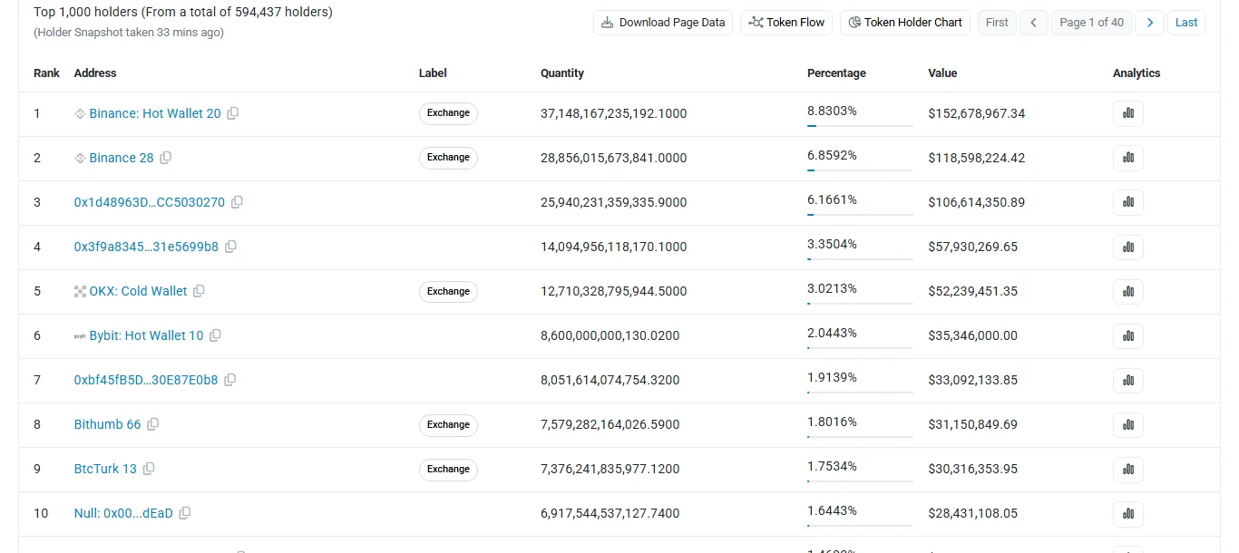Open Null: 0x00...dEaD address link

(123, 513)
